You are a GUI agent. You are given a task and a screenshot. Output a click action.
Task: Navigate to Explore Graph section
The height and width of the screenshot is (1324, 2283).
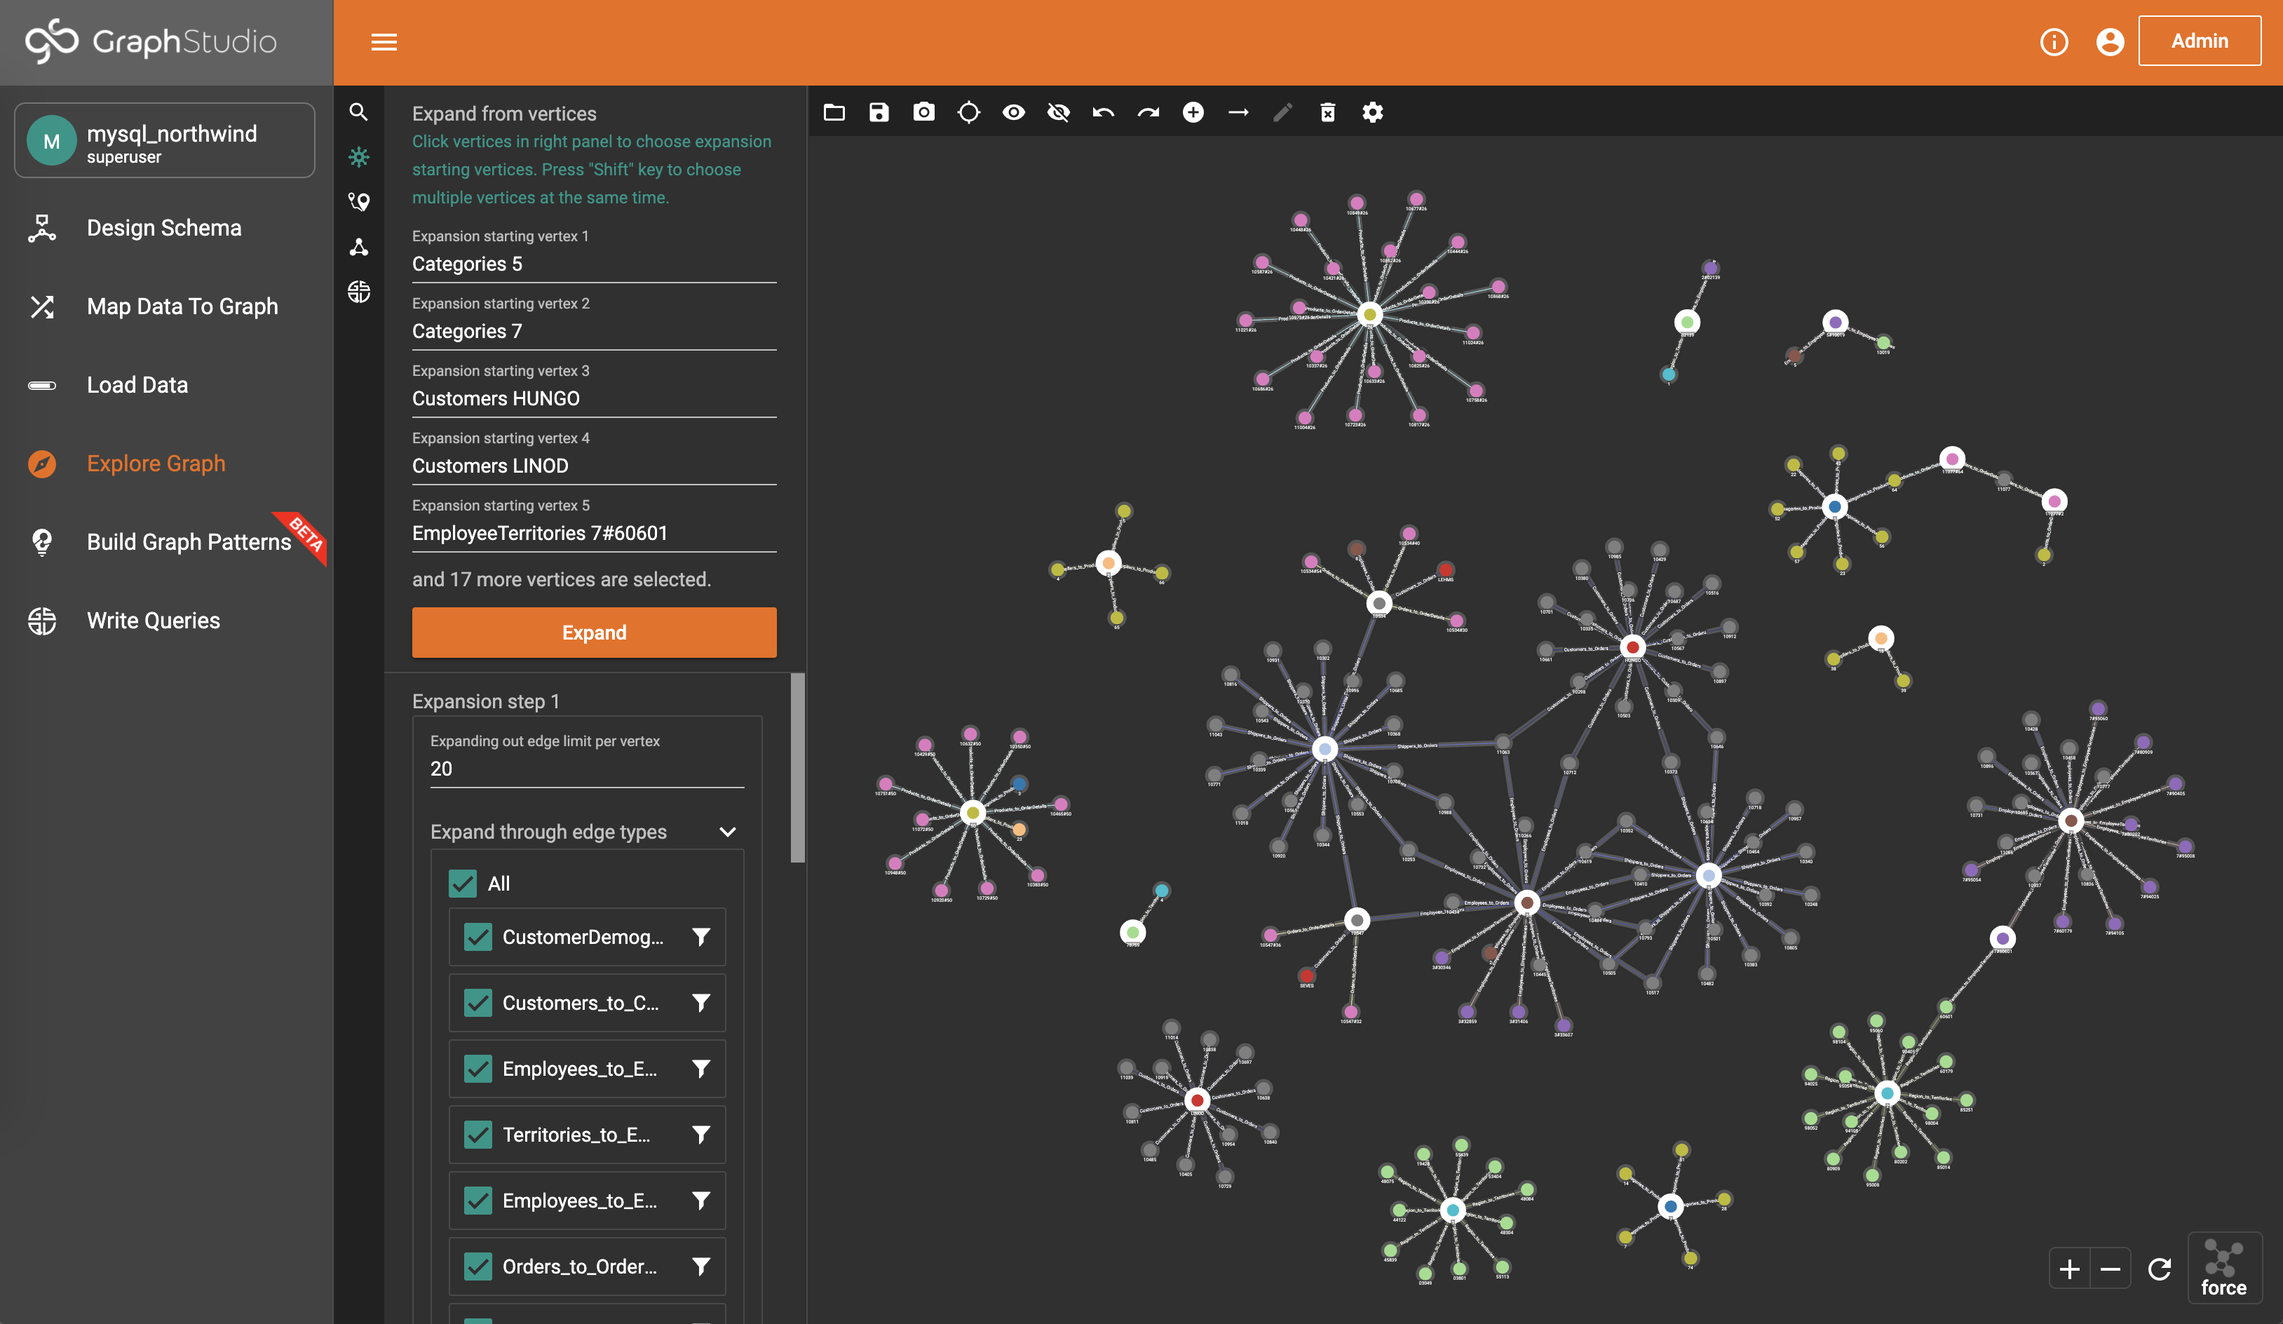[156, 462]
